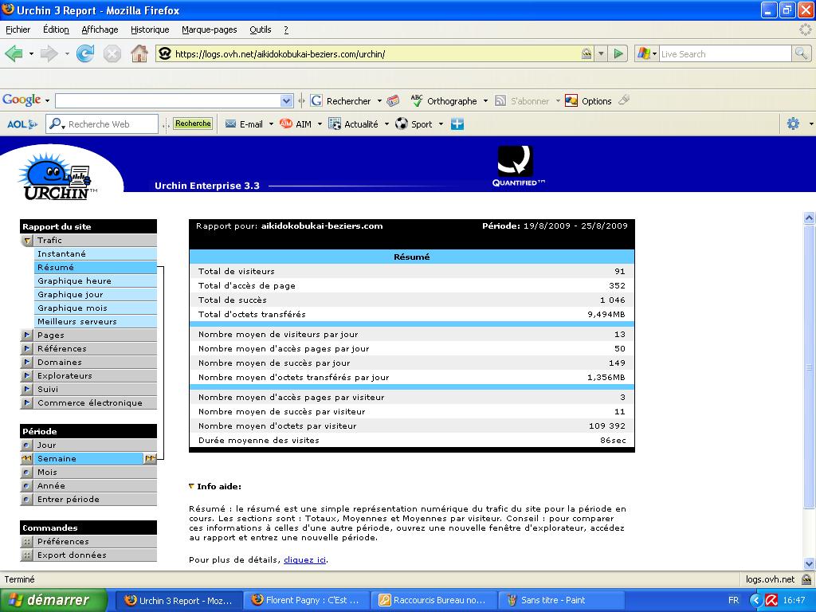Select the Année period radio option
This screenshot has width=816, height=612.
click(x=26, y=485)
